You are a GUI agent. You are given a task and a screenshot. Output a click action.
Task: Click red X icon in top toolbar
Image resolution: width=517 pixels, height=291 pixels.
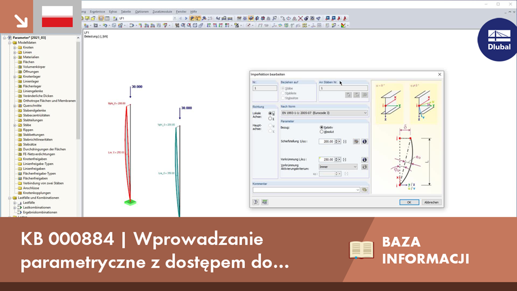click(x=300, y=19)
